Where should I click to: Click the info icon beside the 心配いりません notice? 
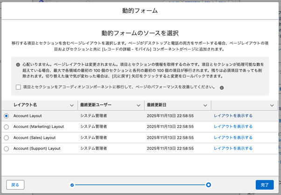18,65
